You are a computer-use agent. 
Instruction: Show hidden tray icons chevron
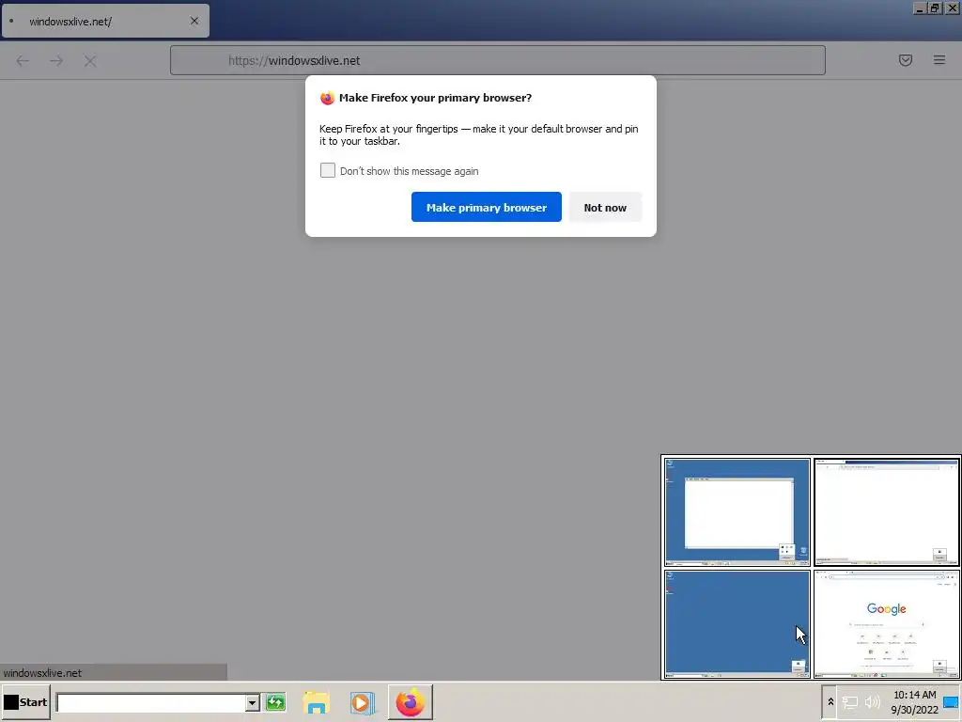(830, 701)
